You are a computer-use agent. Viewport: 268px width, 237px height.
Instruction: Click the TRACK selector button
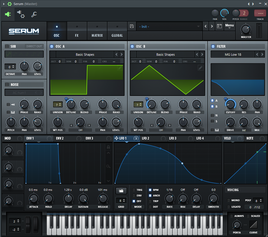coord(260,13)
